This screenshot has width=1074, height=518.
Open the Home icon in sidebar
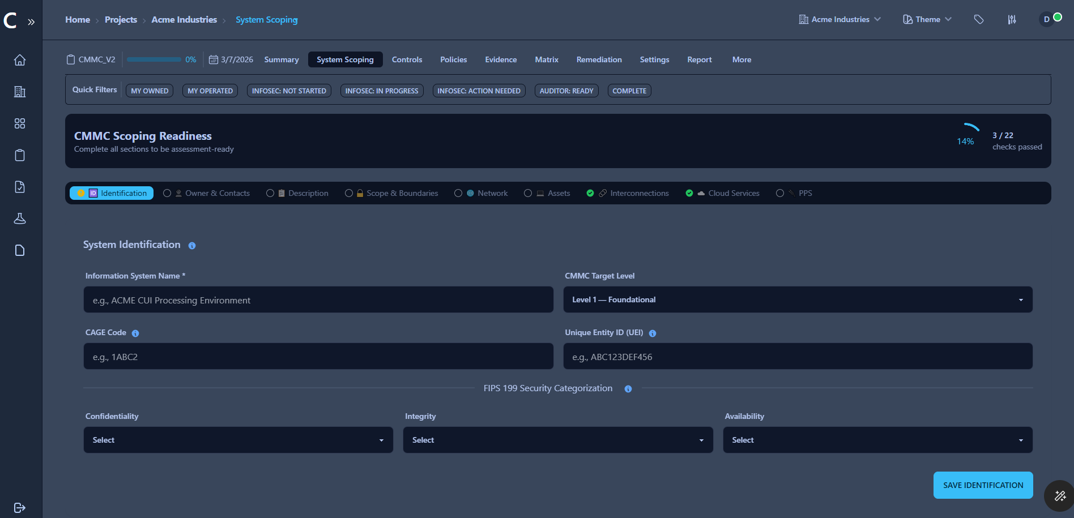point(20,60)
